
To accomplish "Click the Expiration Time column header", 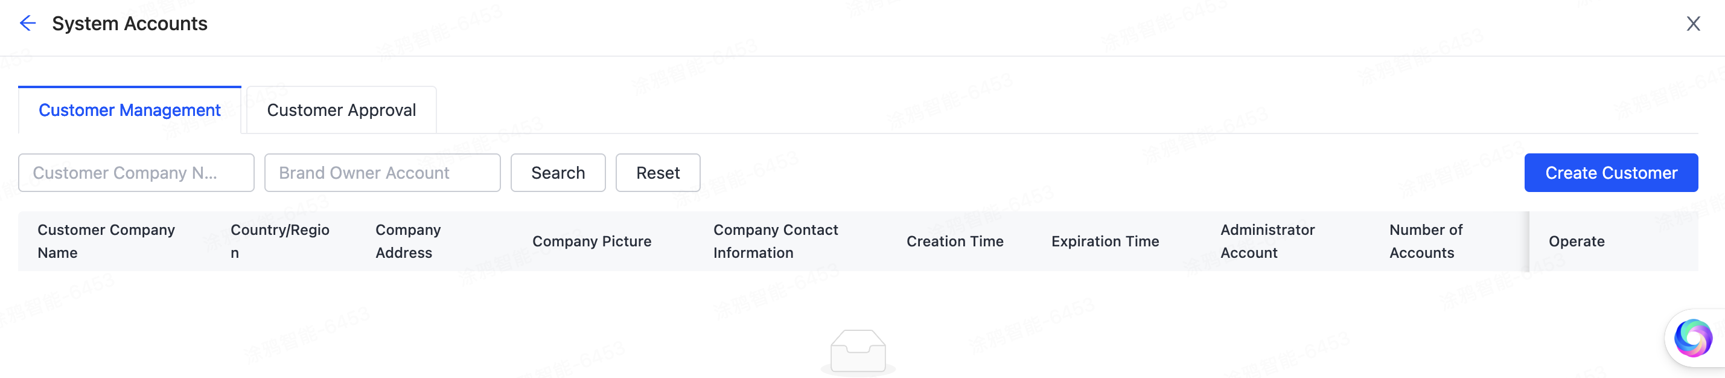I will (x=1105, y=240).
